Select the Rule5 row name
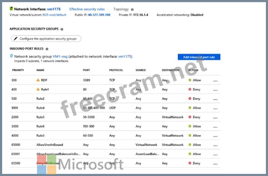Viewport: 268px width, 176px height. pos(40,117)
